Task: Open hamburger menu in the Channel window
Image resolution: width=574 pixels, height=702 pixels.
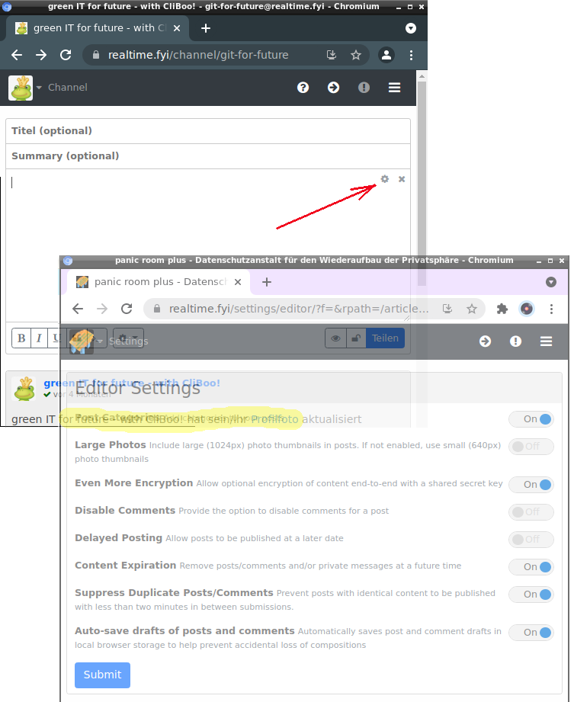Action: pyautogui.click(x=394, y=88)
